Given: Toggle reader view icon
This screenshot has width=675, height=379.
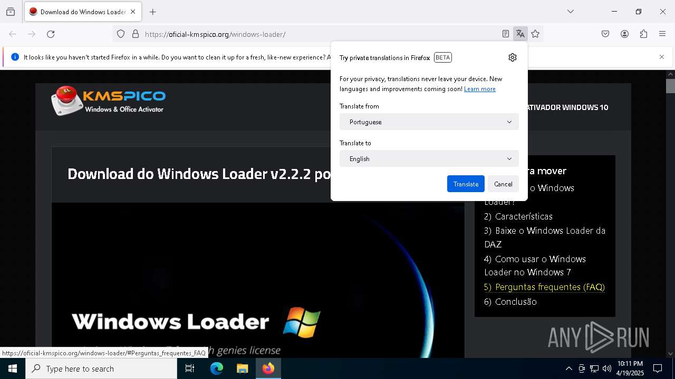Looking at the screenshot, I should [x=506, y=34].
